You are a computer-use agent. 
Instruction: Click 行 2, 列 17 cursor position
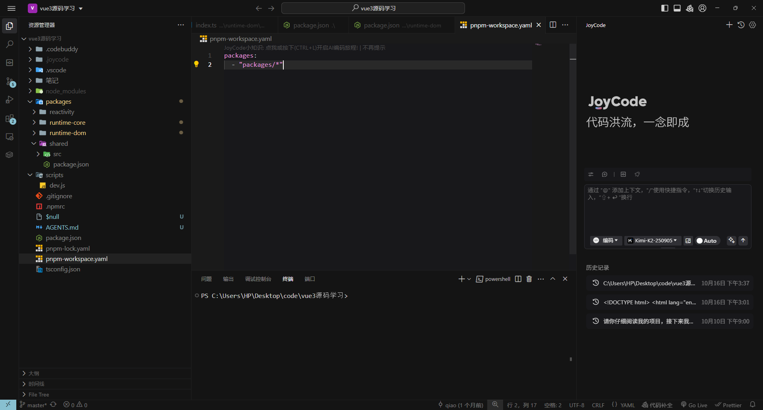pyautogui.click(x=522, y=405)
